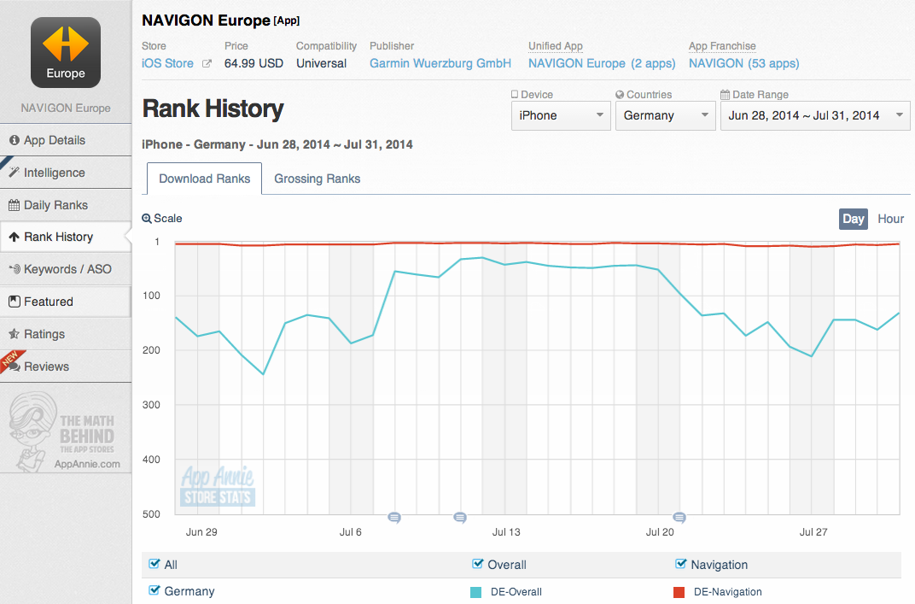Screen dimensions: 915x604
Task: Open Rank History in the sidebar
Action: click(x=66, y=237)
